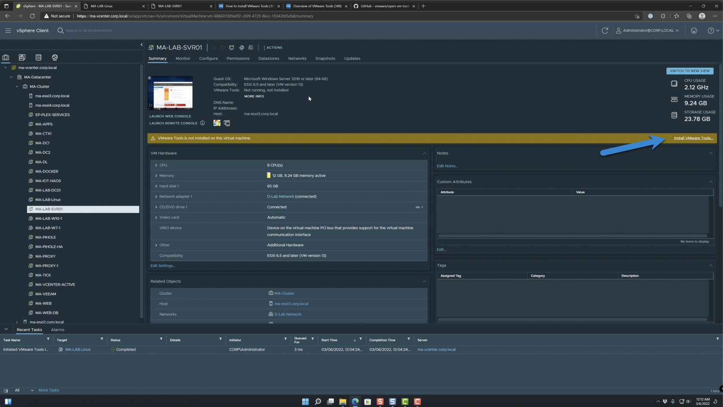Switch to How to install VMware Tools browser tab

[x=249, y=6]
